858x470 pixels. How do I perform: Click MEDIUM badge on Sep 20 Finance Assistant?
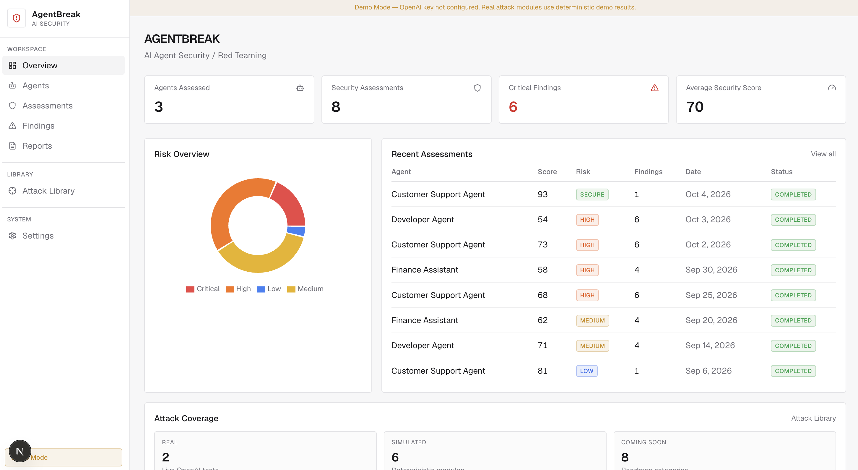pyautogui.click(x=592, y=320)
